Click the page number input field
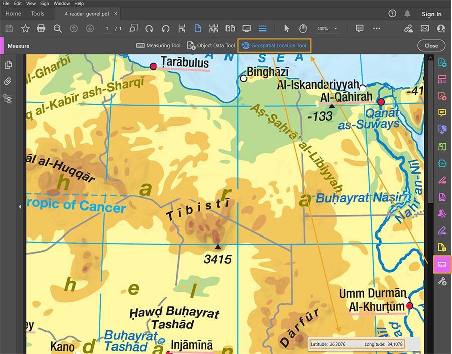 coord(107,29)
